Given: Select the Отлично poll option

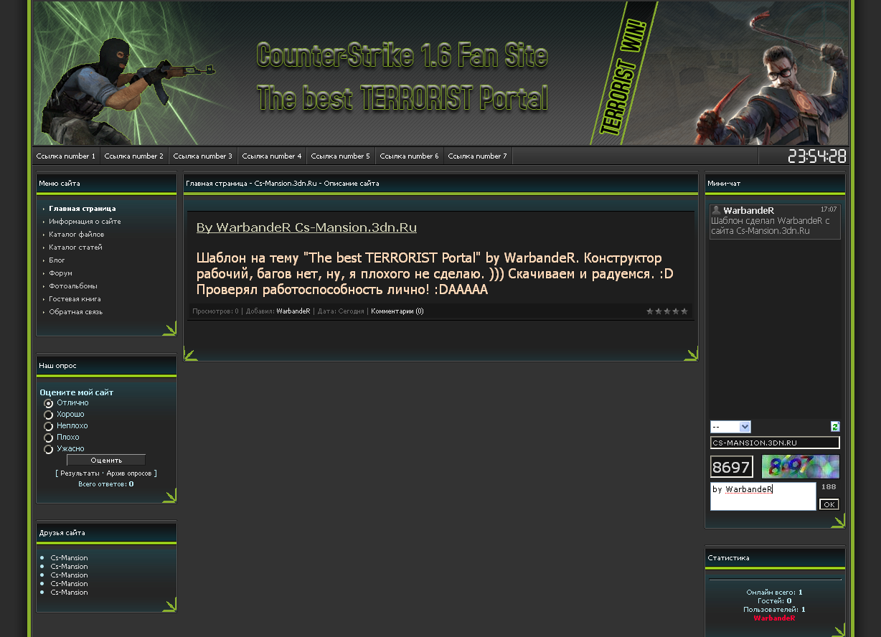Looking at the screenshot, I should tap(49, 403).
